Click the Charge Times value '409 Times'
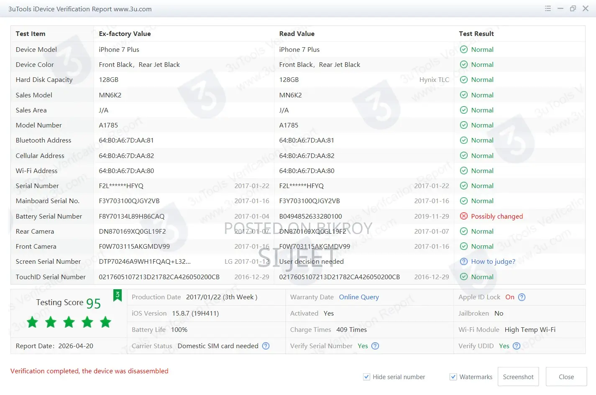 click(x=352, y=330)
